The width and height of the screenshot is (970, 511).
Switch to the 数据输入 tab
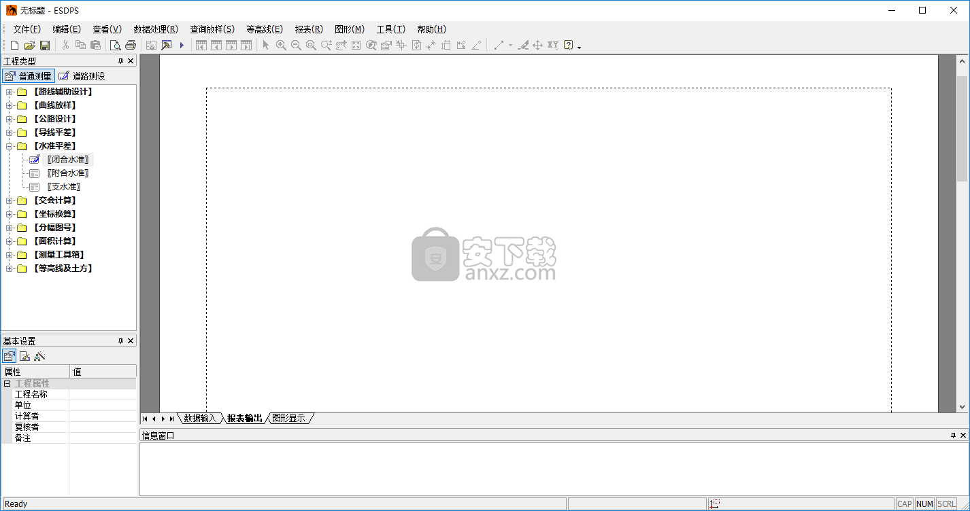pyautogui.click(x=199, y=419)
